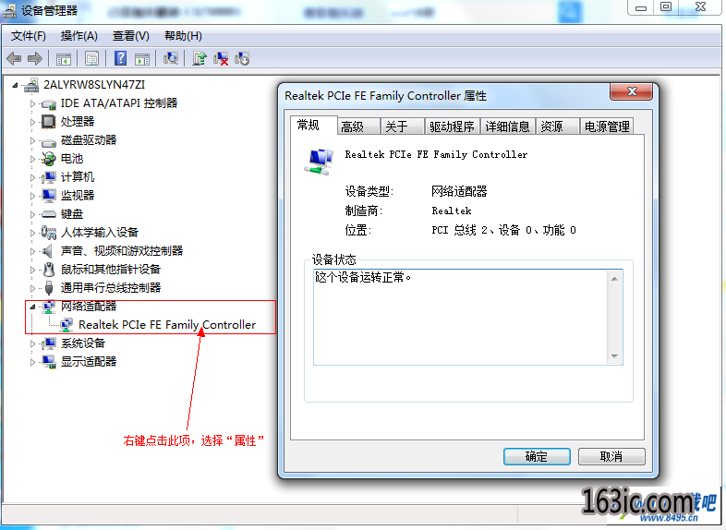Open the blue Help question-mark icon
The width and height of the screenshot is (726, 530).
point(120,58)
